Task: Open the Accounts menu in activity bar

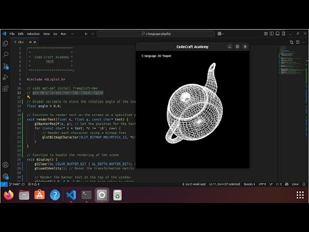Action: pos(6,165)
